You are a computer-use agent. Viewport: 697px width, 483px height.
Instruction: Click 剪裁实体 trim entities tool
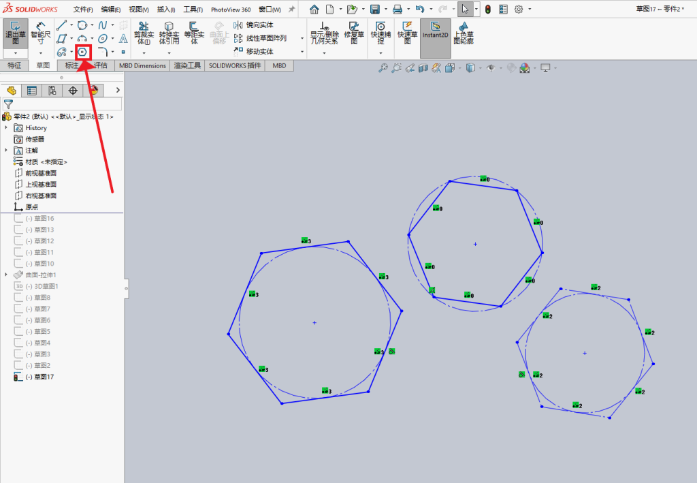(144, 33)
